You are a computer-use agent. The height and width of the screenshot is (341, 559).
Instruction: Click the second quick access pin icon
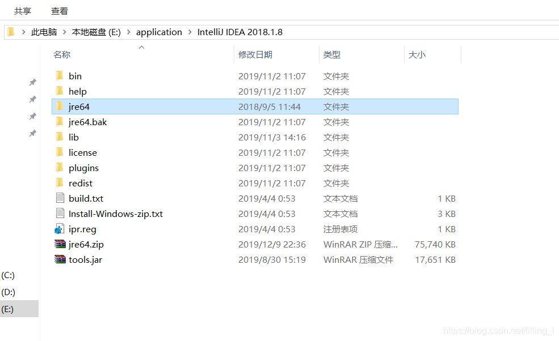click(32, 99)
